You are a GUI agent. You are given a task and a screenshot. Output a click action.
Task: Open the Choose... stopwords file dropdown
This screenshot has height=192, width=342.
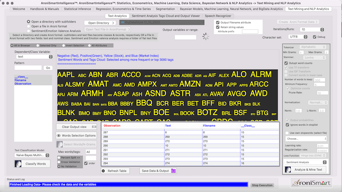click(306, 139)
